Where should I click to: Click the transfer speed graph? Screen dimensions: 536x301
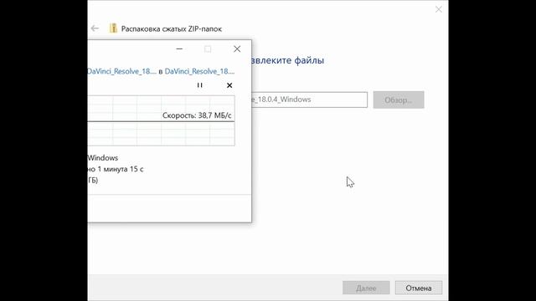161,120
